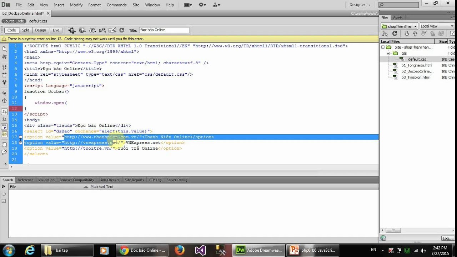The height and width of the screenshot is (257, 457).
Task: Close the b2_DocbaoOnline.html document tab
Action: click(48, 13)
